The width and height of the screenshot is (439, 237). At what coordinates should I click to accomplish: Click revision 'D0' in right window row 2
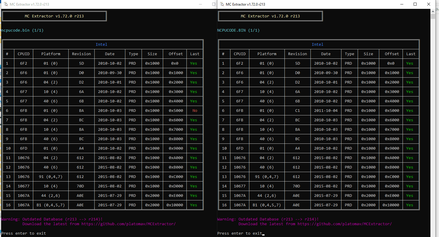[298, 73]
